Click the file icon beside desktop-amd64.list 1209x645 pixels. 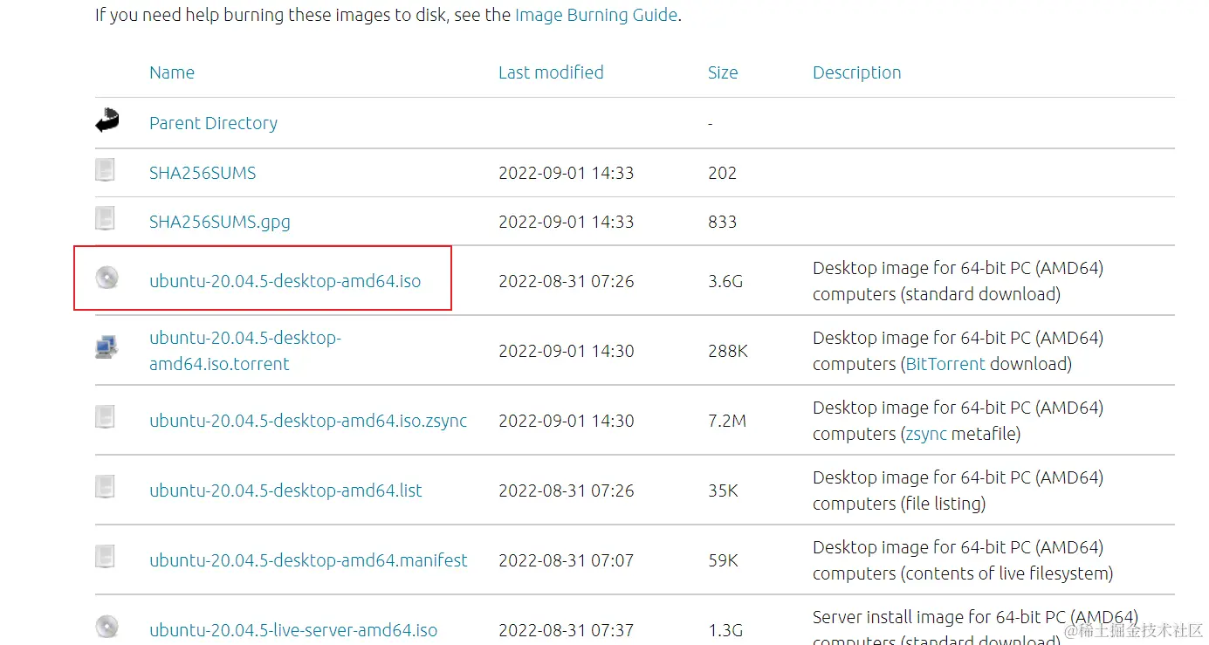pos(105,487)
